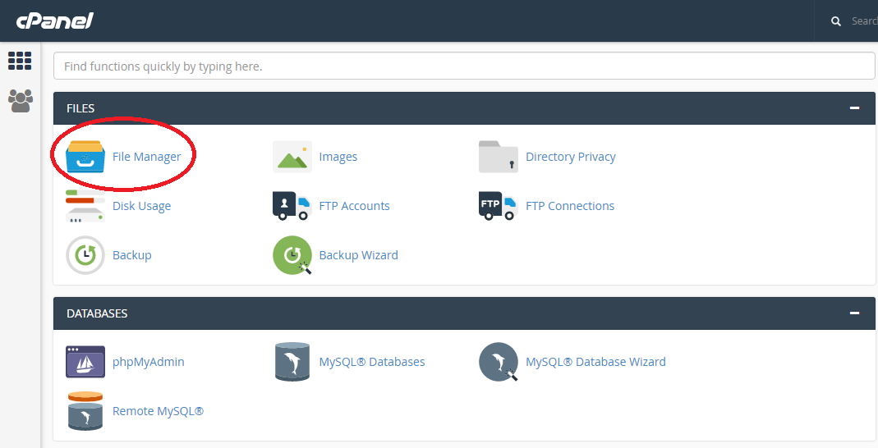Open the FTP Accounts truck icon
The width and height of the screenshot is (878, 448).
pyautogui.click(x=292, y=206)
